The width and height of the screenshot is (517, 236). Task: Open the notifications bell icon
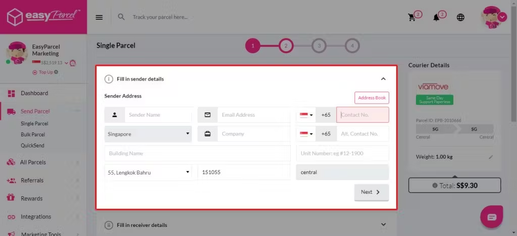(x=437, y=17)
